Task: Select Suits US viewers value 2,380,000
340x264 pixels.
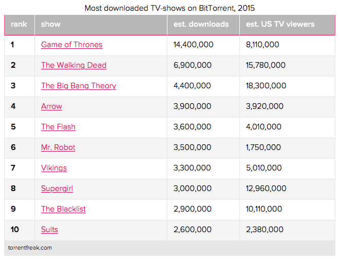Action: point(265,230)
